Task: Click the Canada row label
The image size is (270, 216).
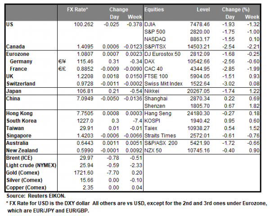Action: (15, 46)
